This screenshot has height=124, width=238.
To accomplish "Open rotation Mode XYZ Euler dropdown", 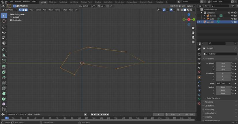I will tap(223, 83).
